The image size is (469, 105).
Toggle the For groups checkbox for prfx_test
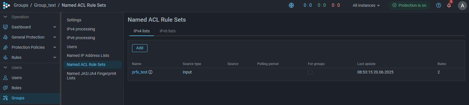310,72
